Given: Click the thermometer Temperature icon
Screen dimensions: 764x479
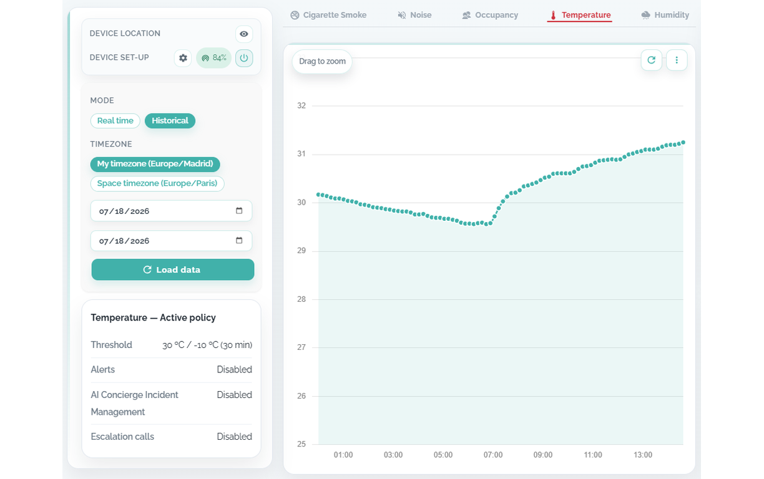Looking at the screenshot, I should (553, 15).
